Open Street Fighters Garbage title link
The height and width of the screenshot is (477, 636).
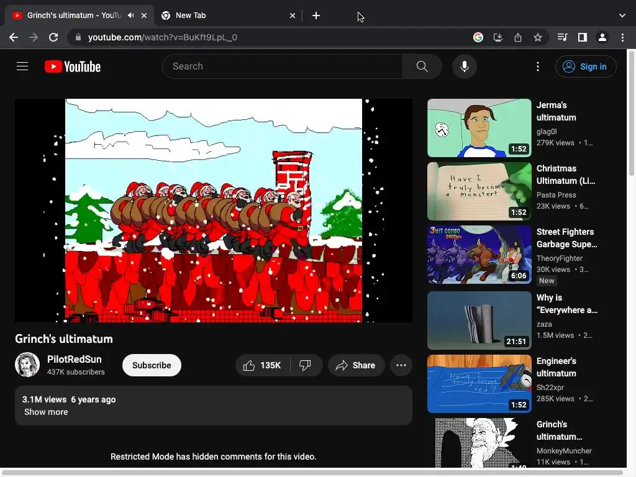coord(566,238)
